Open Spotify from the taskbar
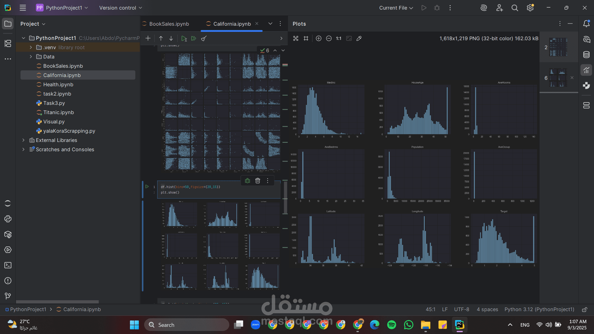The width and height of the screenshot is (594, 334). click(391, 325)
